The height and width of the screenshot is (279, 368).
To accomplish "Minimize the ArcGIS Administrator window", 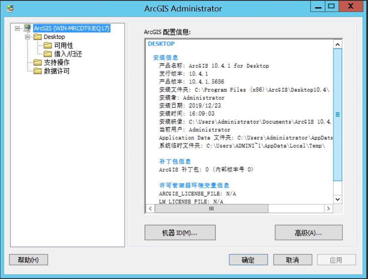I will [318, 6].
